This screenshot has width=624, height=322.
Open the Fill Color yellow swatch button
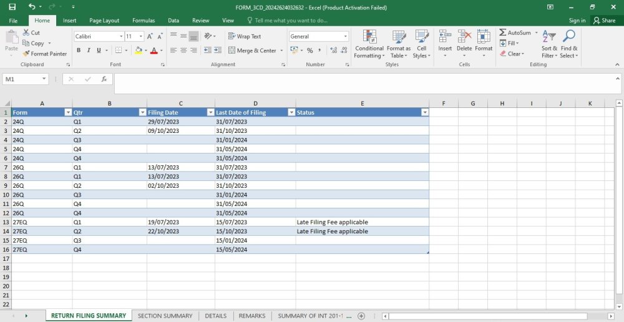pyautogui.click(x=139, y=51)
